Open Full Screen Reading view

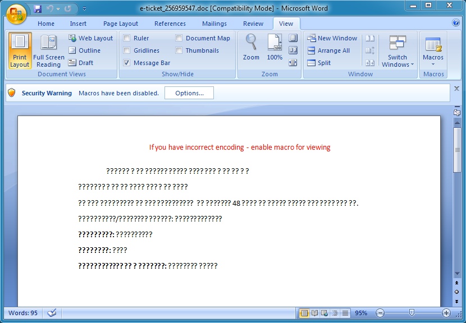click(49, 50)
